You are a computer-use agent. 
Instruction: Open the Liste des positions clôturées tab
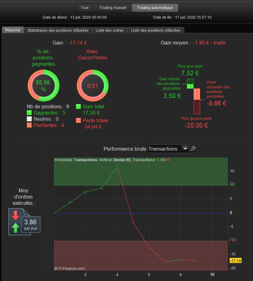[156, 30]
